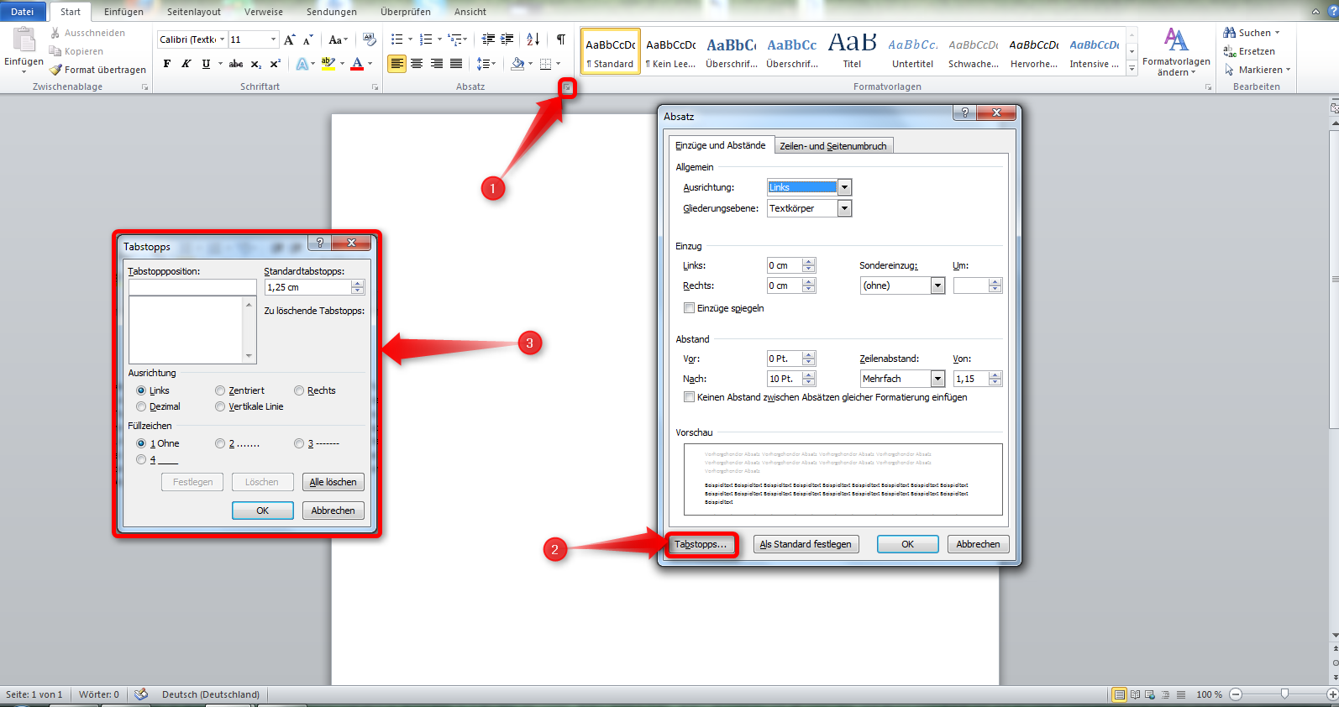Screen dimensions: 1339x707
Task: Apply strikethrough text formatting
Action: tap(236, 64)
